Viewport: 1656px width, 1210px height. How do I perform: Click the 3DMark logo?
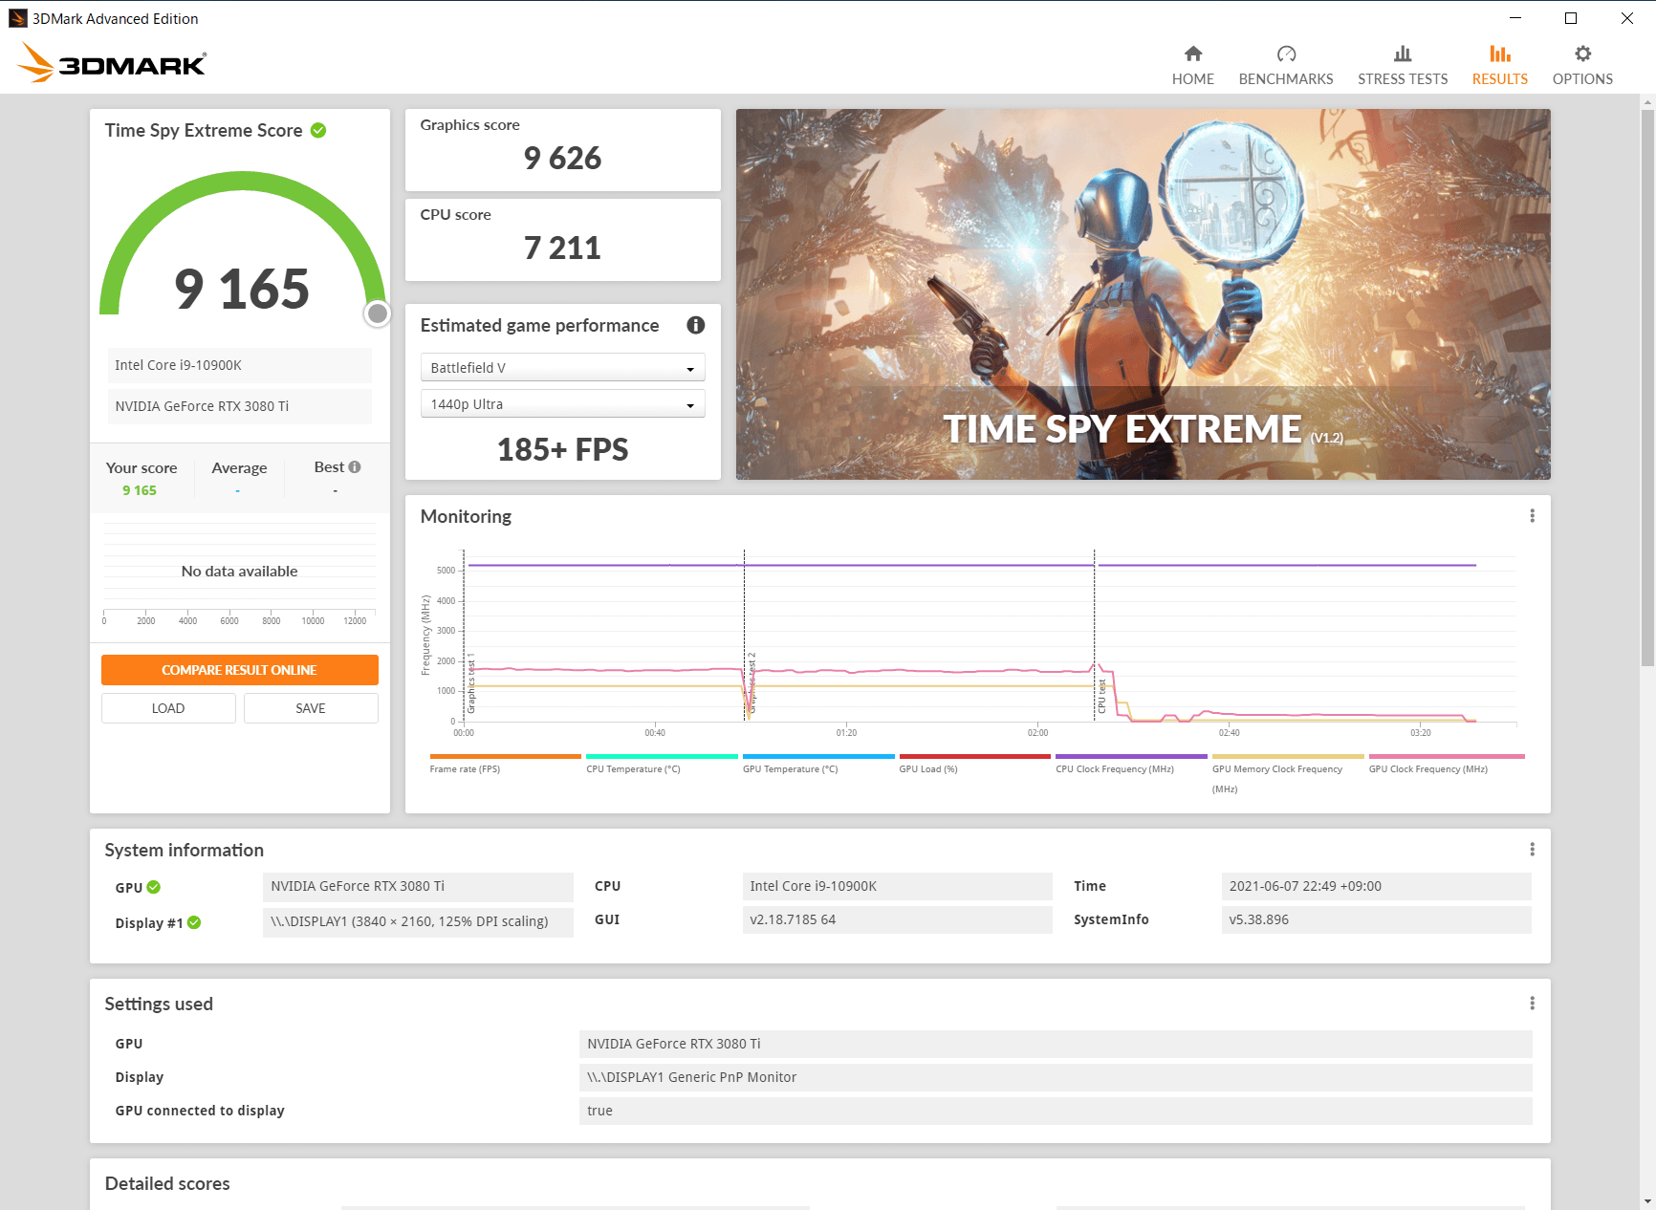[111, 62]
